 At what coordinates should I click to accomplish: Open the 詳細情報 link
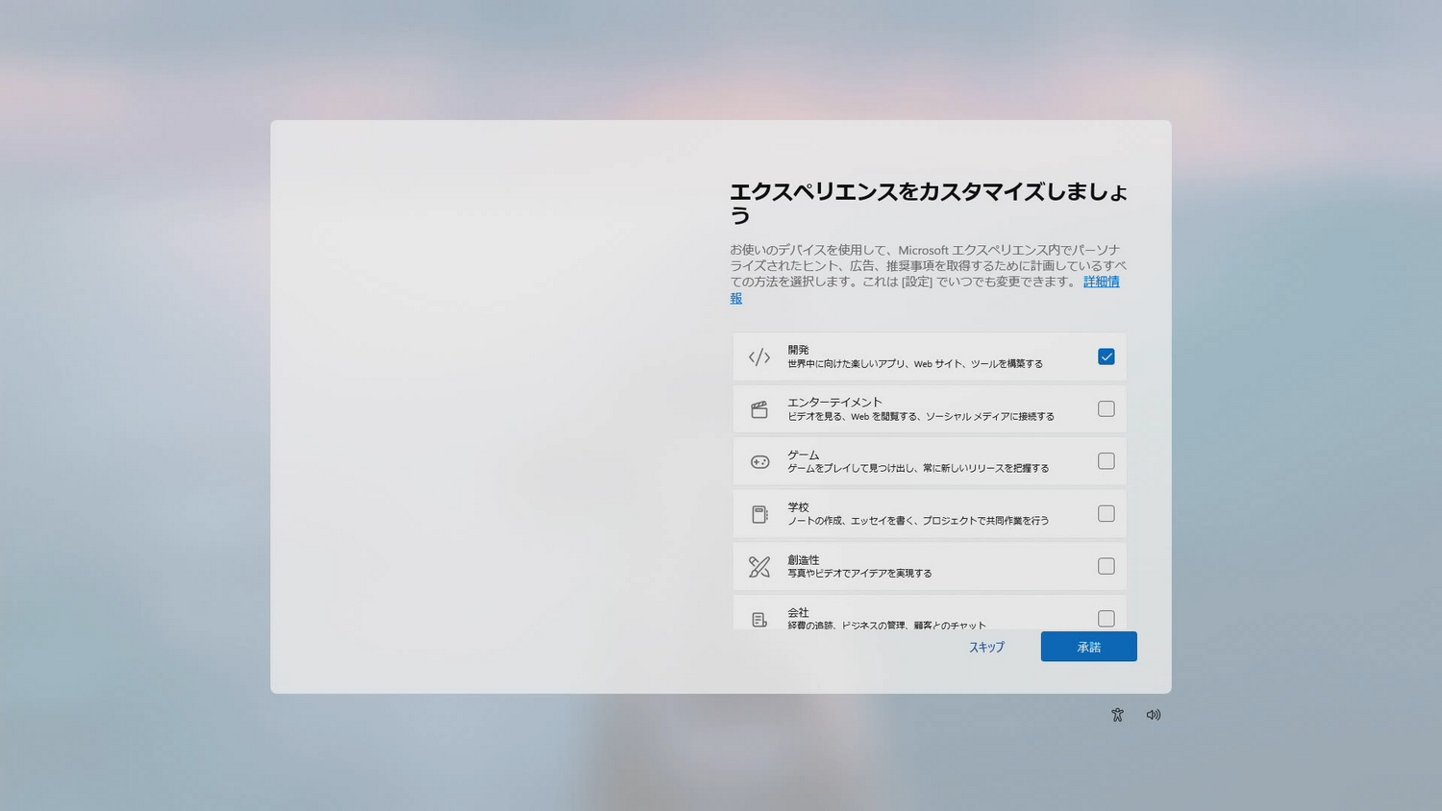pyautogui.click(x=1100, y=282)
